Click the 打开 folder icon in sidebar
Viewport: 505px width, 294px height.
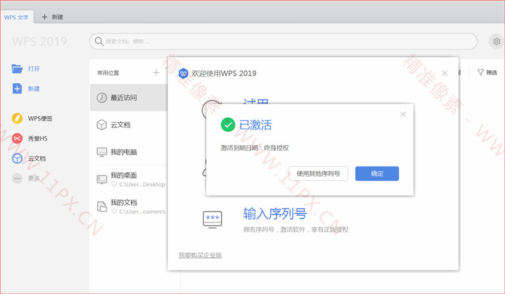(x=17, y=69)
